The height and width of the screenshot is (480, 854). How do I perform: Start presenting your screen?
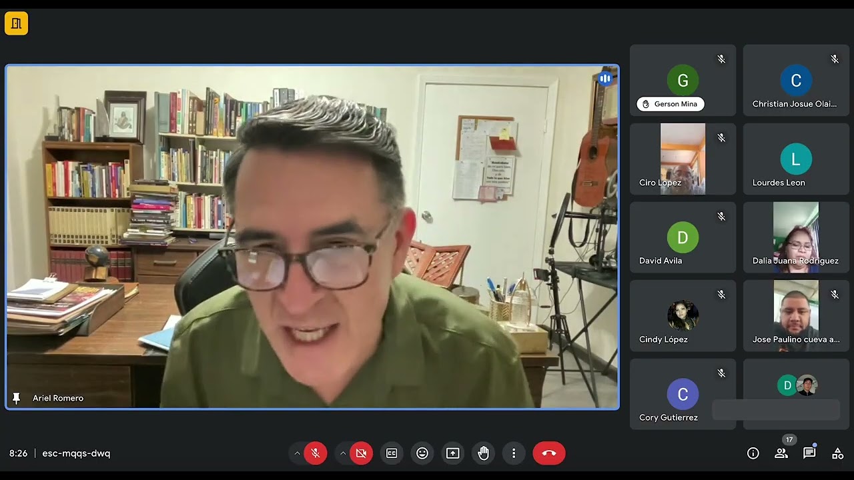[x=453, y=453]
